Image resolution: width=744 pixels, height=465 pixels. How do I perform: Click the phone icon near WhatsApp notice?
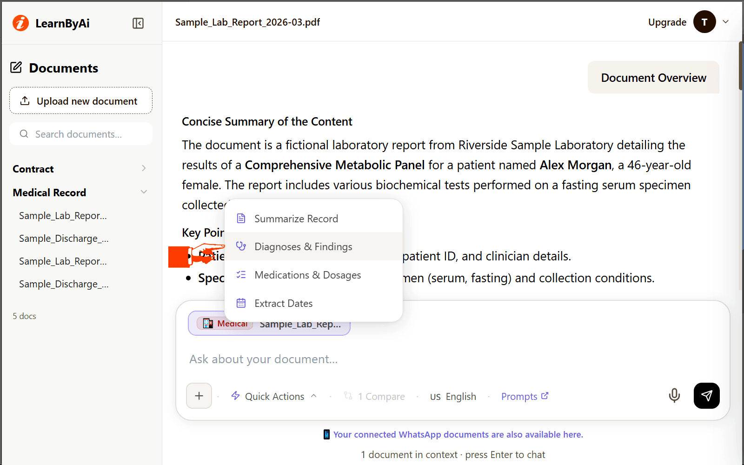point(326,434)
